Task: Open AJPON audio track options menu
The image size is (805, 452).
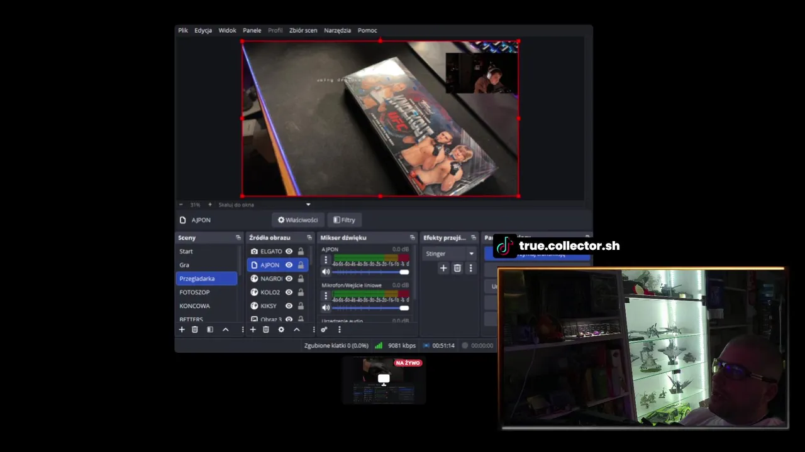Action: click(x=326, y=260)
